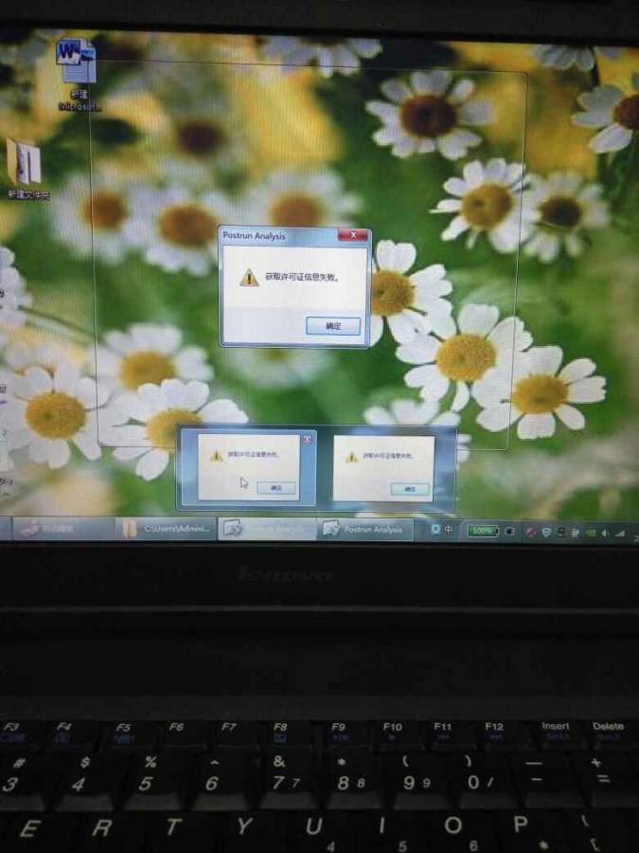
Task: Click the volume speaker icon in system tray
Action: coord(605,534)
